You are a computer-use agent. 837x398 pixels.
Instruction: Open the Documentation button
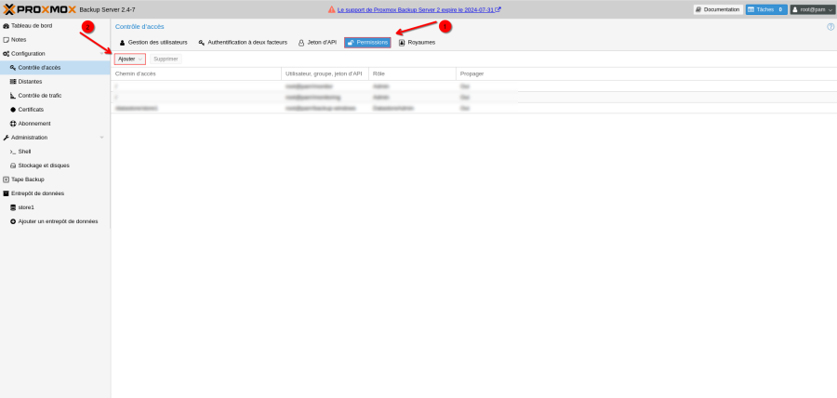click(x=718, y=9)
